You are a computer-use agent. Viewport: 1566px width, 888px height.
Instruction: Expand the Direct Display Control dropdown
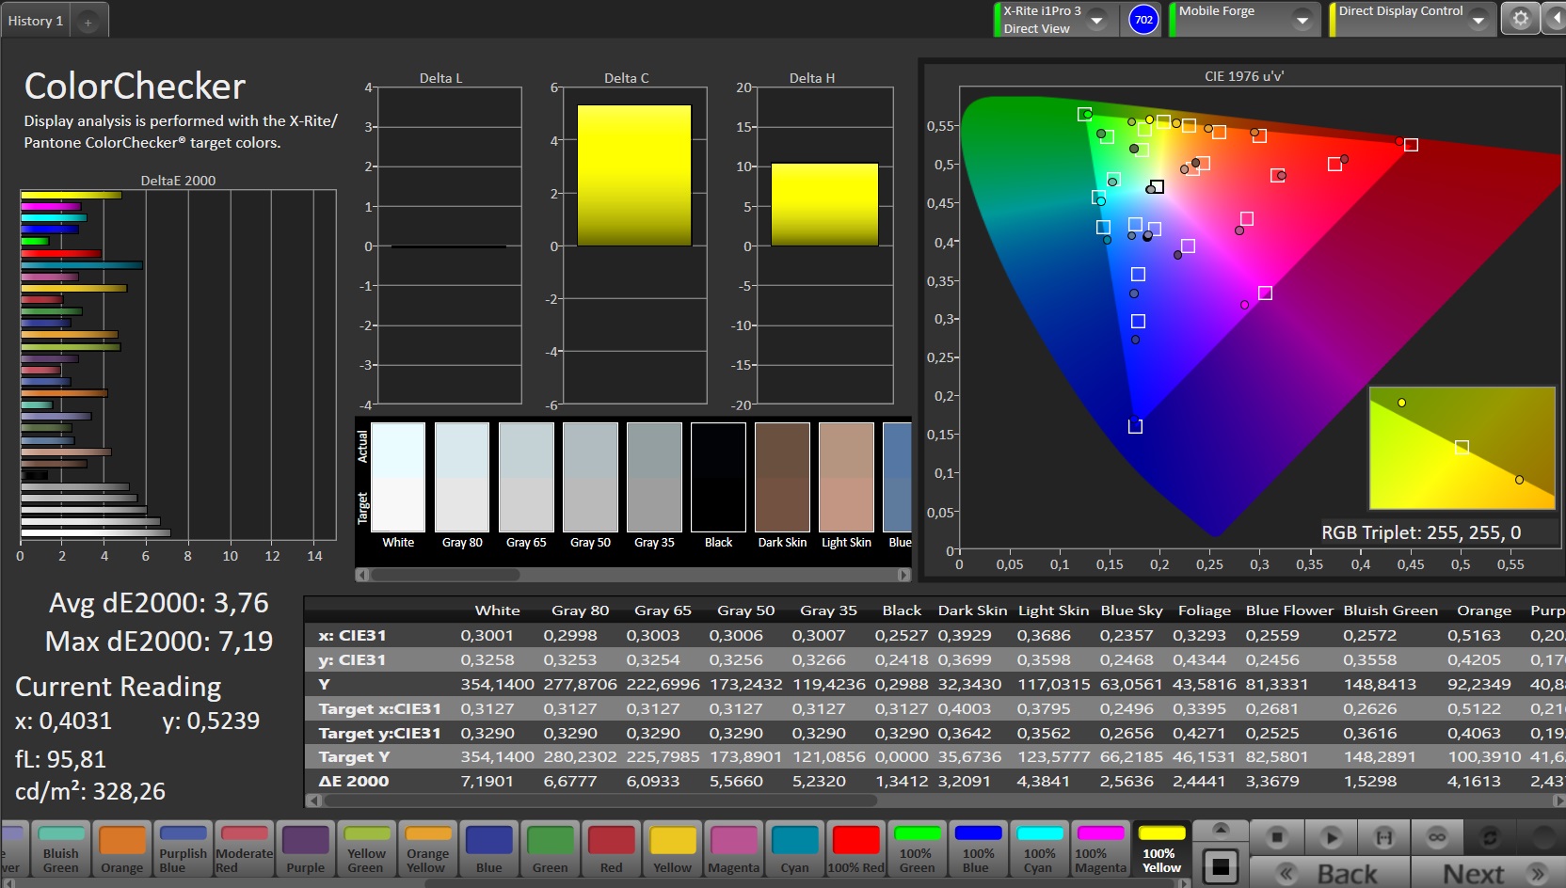click(x=1478, y=20)
